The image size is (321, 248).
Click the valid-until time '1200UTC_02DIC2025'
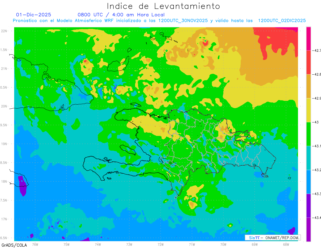(282, 21)
